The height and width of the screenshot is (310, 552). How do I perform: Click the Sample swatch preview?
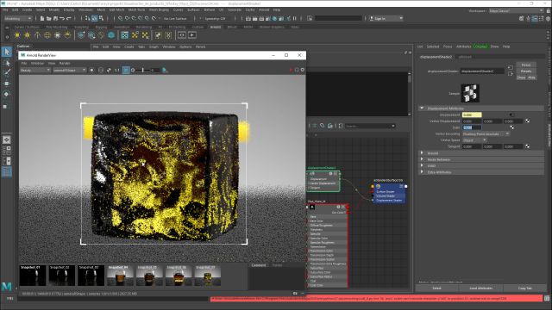[x=470, y=93]
